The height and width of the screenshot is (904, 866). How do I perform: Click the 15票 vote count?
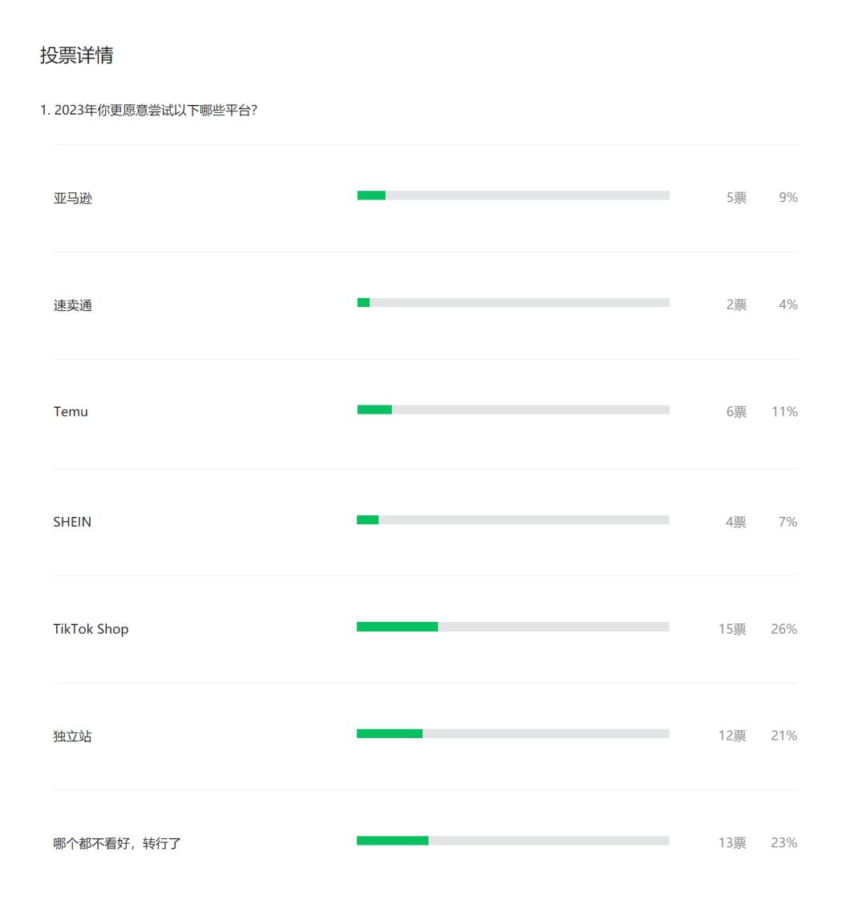pos(732,629)
